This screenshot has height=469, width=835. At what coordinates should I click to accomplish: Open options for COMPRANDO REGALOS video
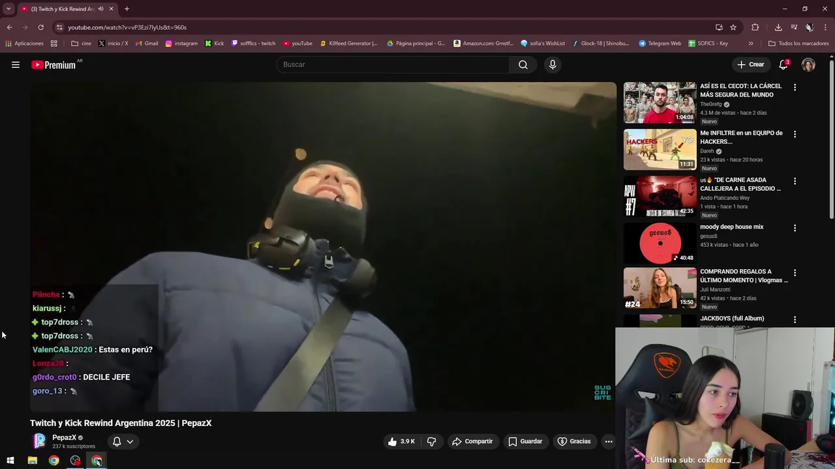tap(795, 273)
